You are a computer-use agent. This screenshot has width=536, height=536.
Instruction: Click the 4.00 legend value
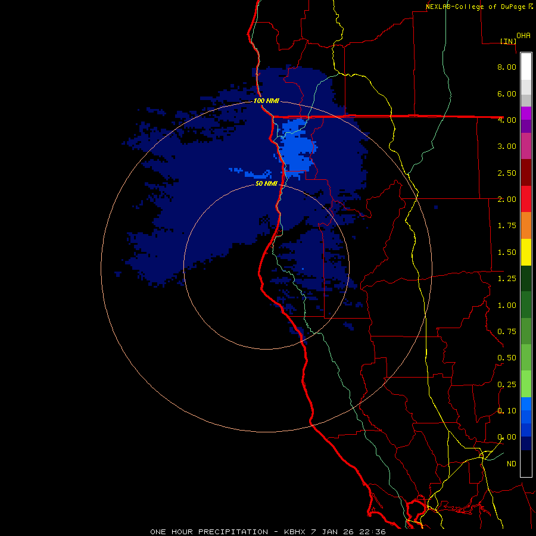507,120
